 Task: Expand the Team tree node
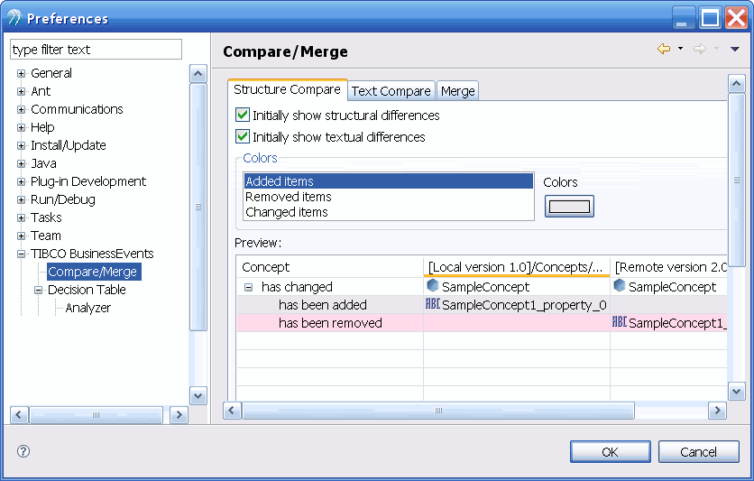pyautogui.click(x=21, y=236)
